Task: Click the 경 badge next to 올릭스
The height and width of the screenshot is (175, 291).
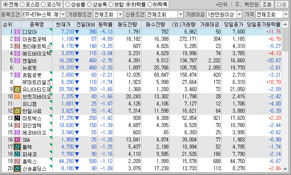Action: tap(17, 161)
